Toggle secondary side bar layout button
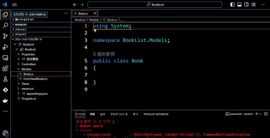The image size is (270, 138). [x=246, y=5]
